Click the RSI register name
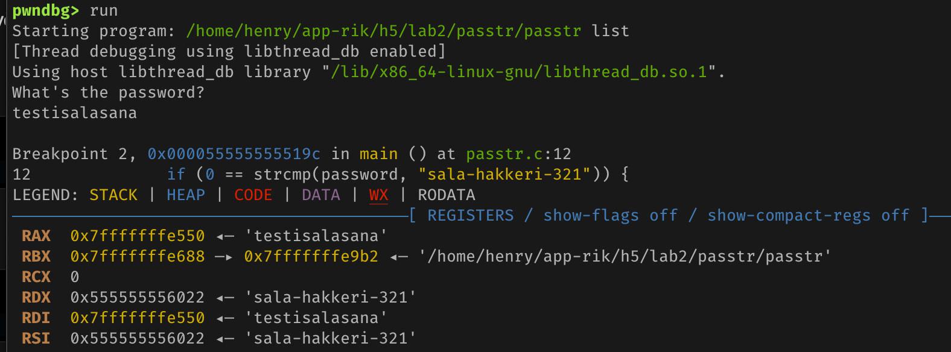 click(36, 339)
